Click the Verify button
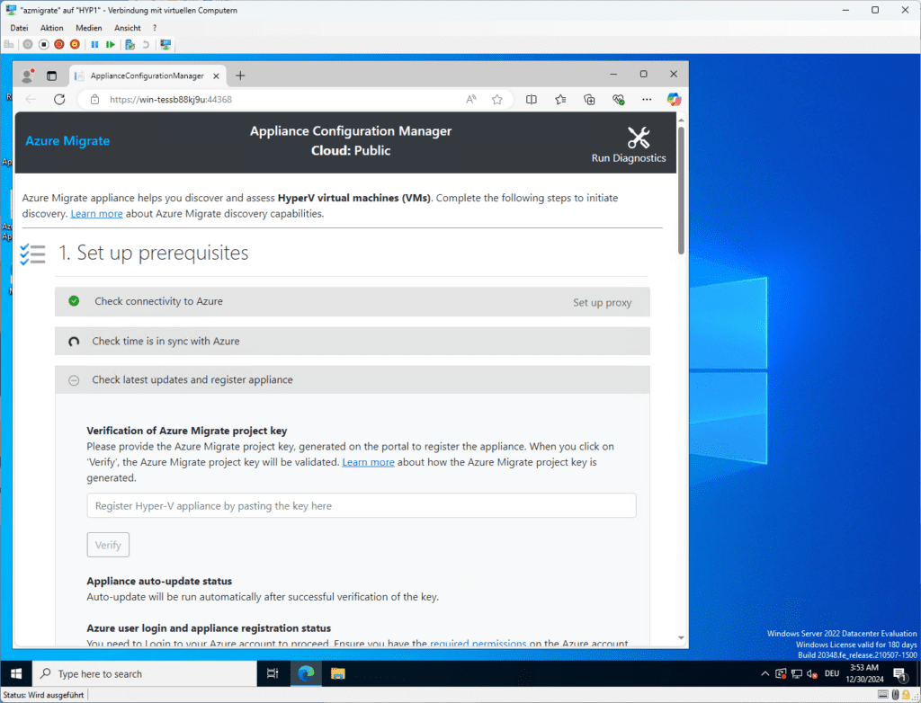Image resolution: width=921 pixels, height=703 pixels. coord(108,545)
